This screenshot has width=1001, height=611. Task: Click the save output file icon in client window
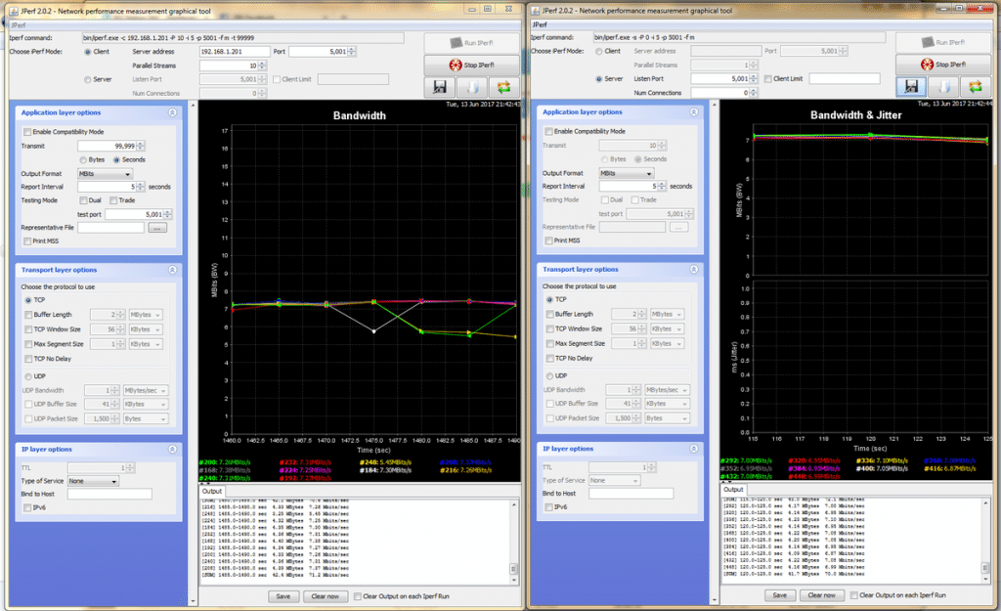click(x=472, y=86)
